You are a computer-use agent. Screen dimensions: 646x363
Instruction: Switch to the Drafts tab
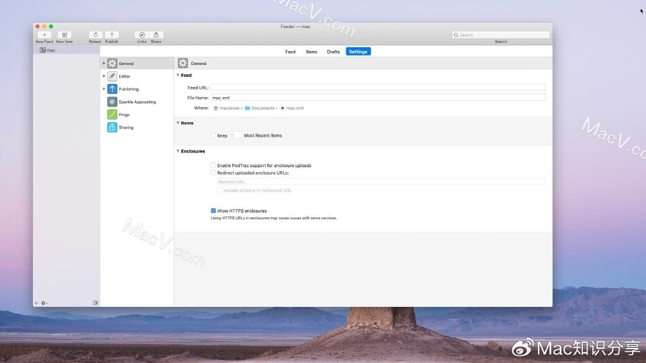click(333, 51)
